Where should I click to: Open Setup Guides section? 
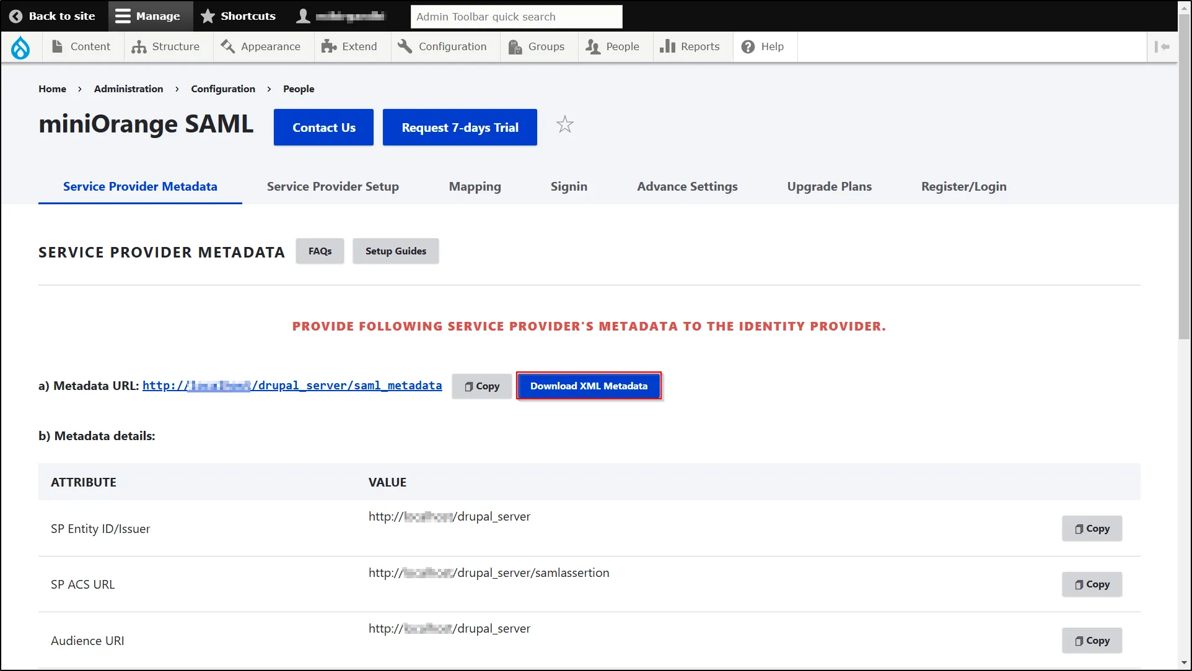click(x=397, y=251)
